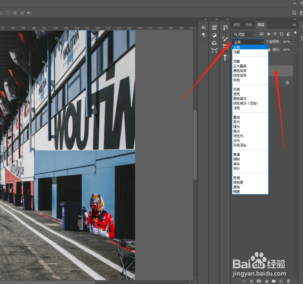Toggle type layer filter (T icon)
Viewport: 303px width, 284px height.
(275, 34)
